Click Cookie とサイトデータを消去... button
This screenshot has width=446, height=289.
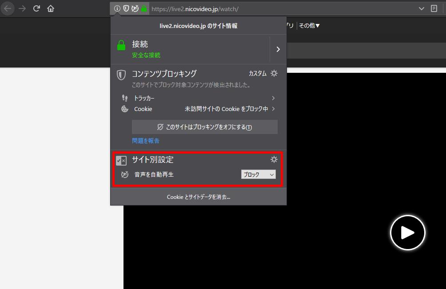pyautogui.click(x=199, y=197)
